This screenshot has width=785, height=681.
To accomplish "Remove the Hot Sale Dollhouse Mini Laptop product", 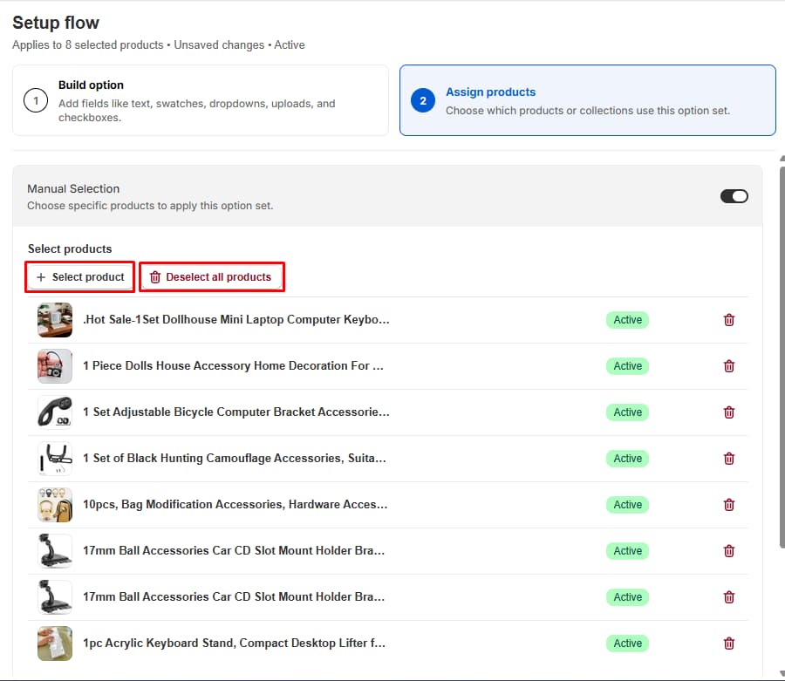I will (729, 320).
